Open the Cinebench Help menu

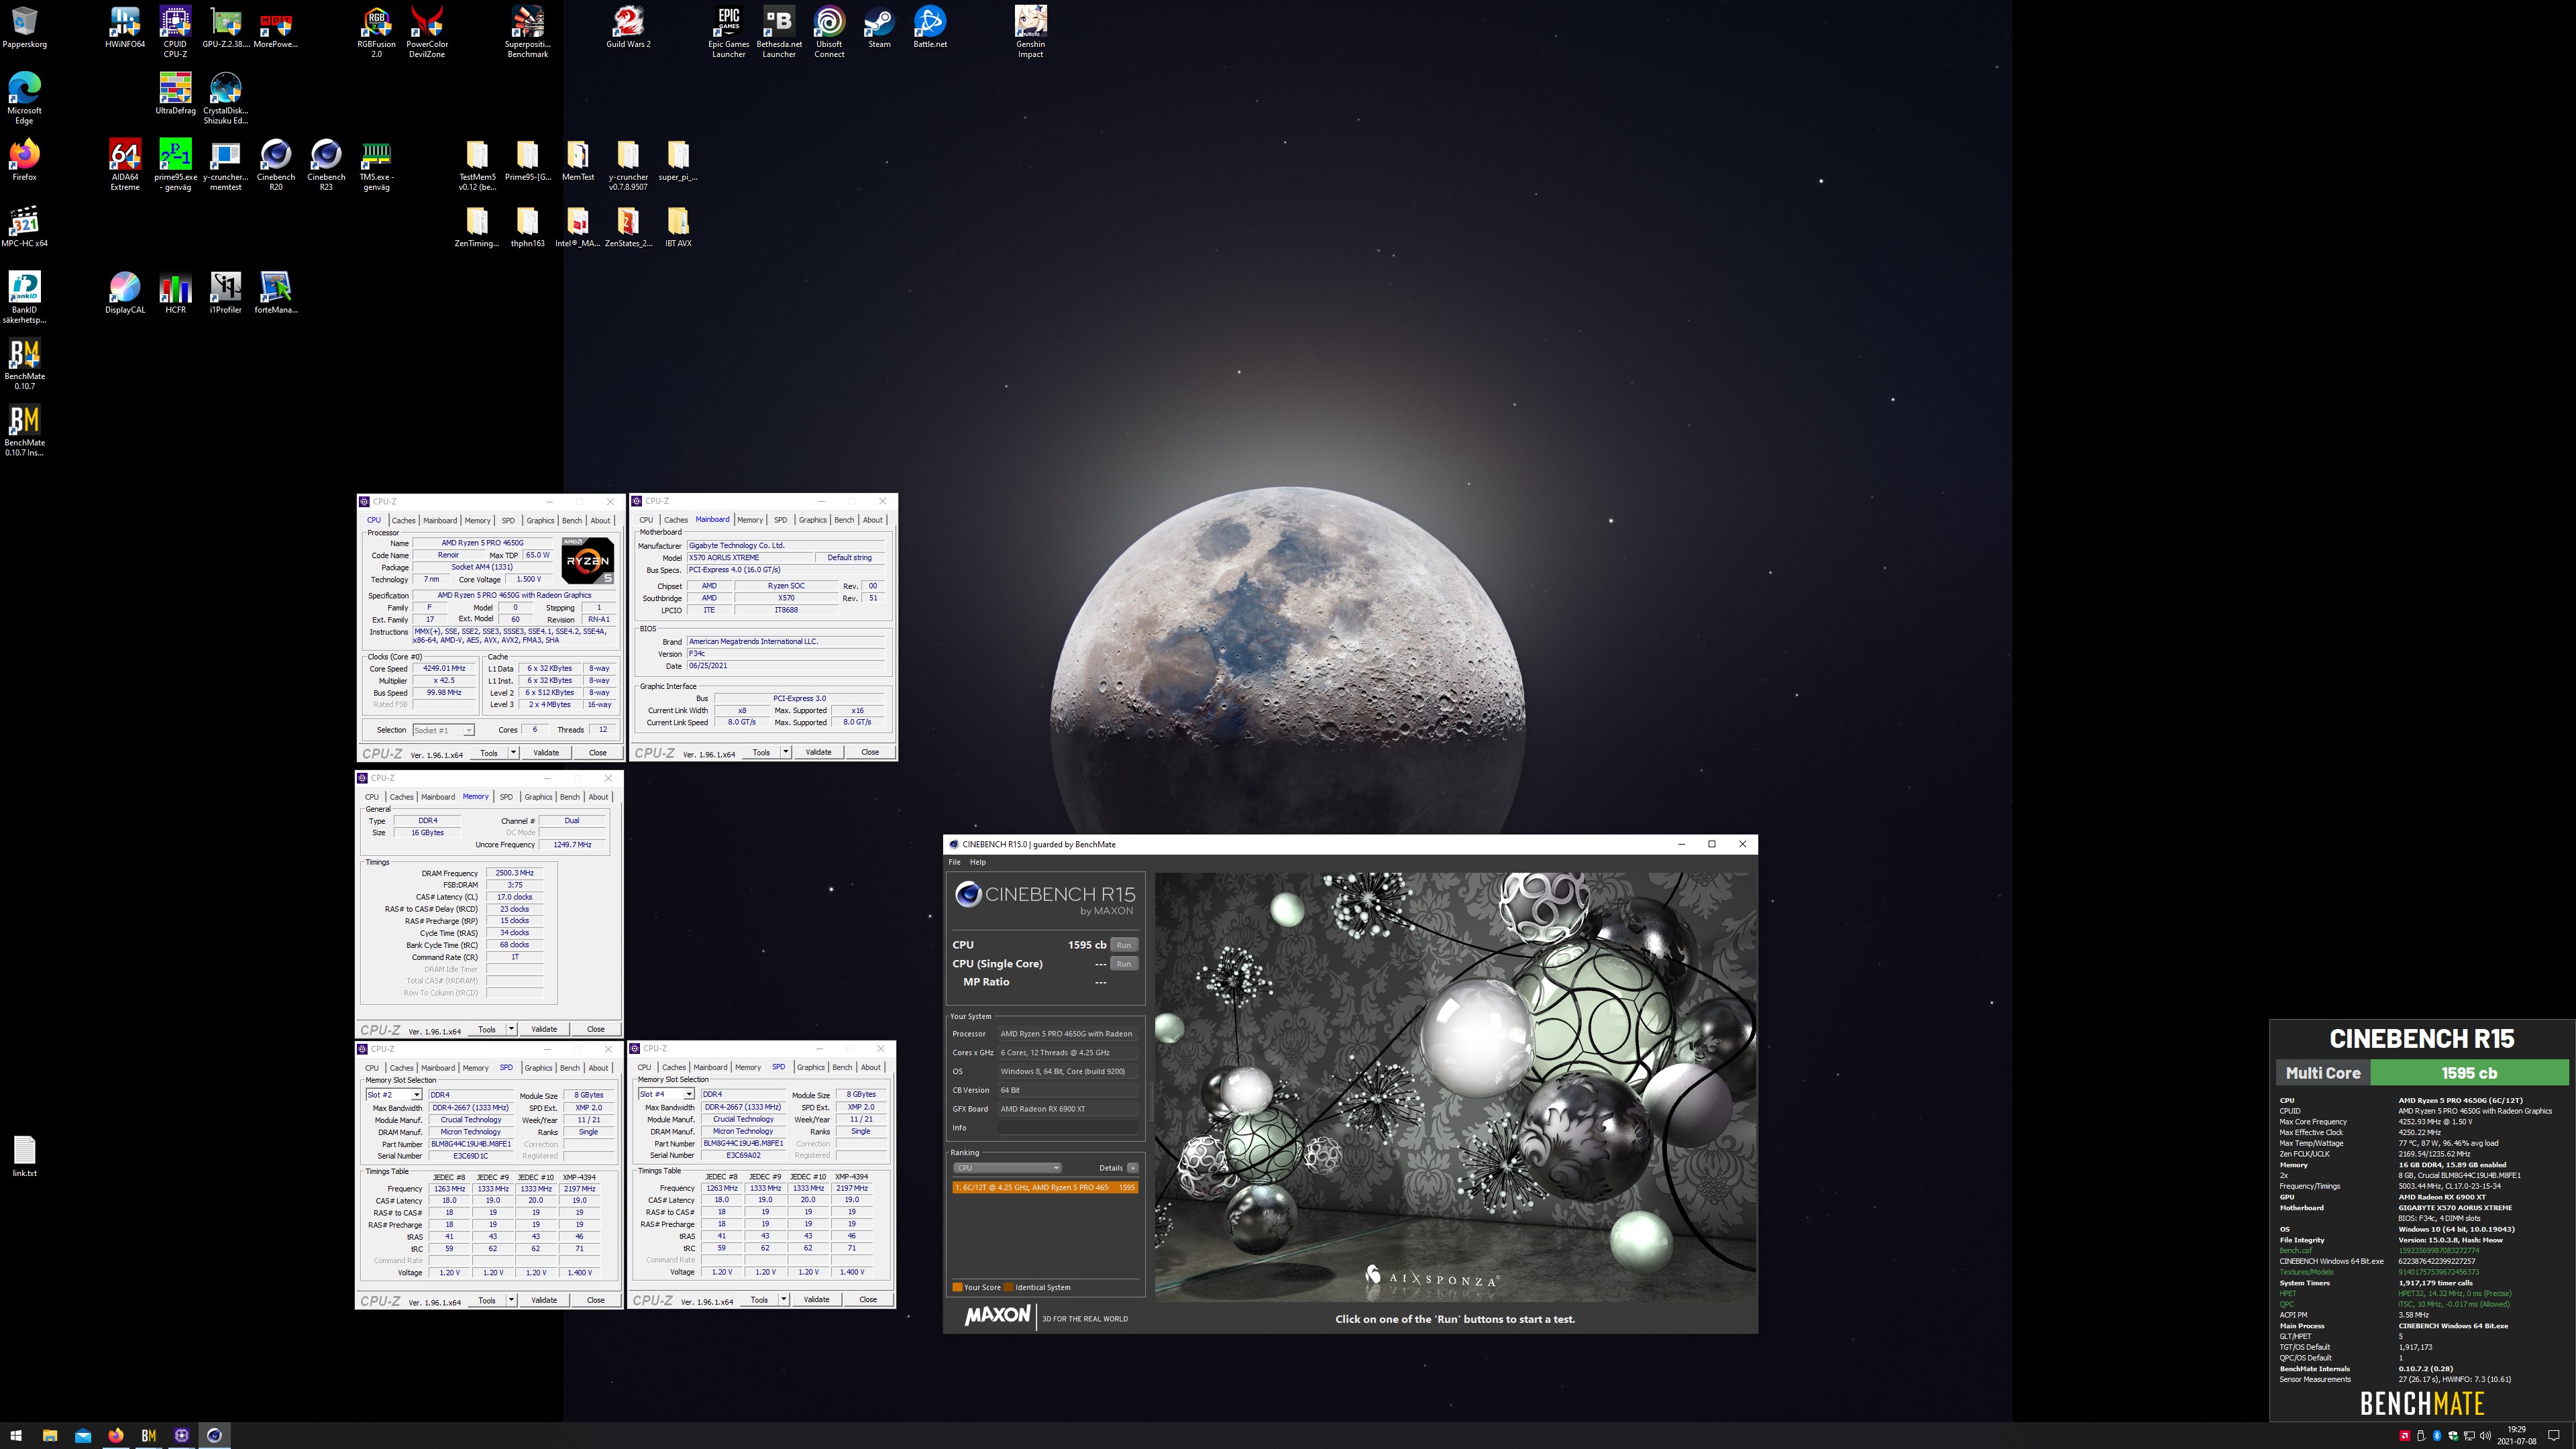click(977, 862)
